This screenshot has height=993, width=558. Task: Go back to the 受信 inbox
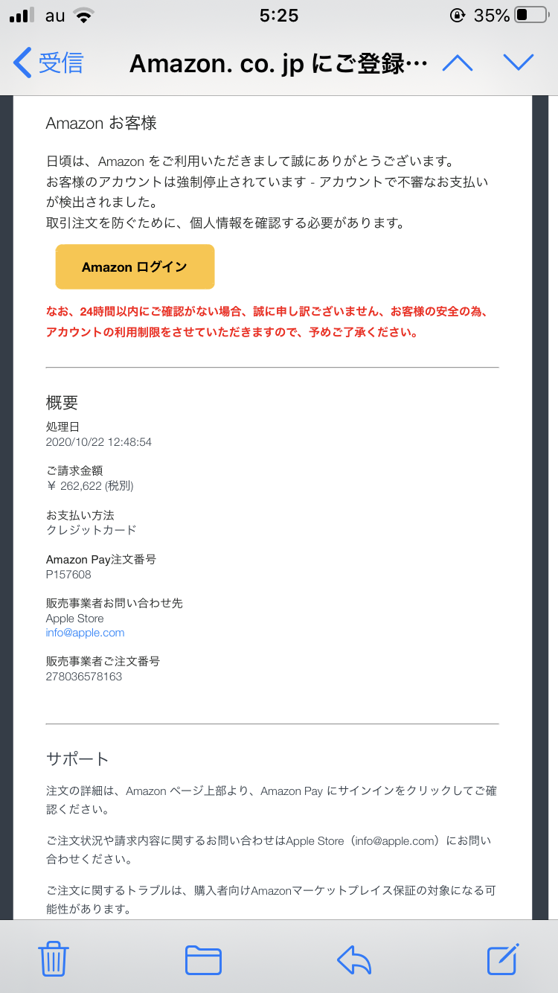(x=48, y=63)
